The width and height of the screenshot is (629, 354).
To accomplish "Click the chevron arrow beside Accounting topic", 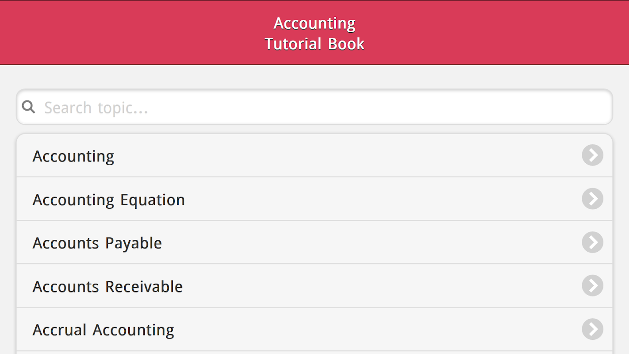I will click(592, 155).
